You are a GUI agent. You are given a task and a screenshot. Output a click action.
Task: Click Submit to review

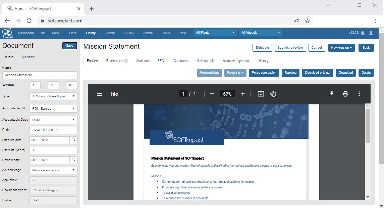click(290, 48)
